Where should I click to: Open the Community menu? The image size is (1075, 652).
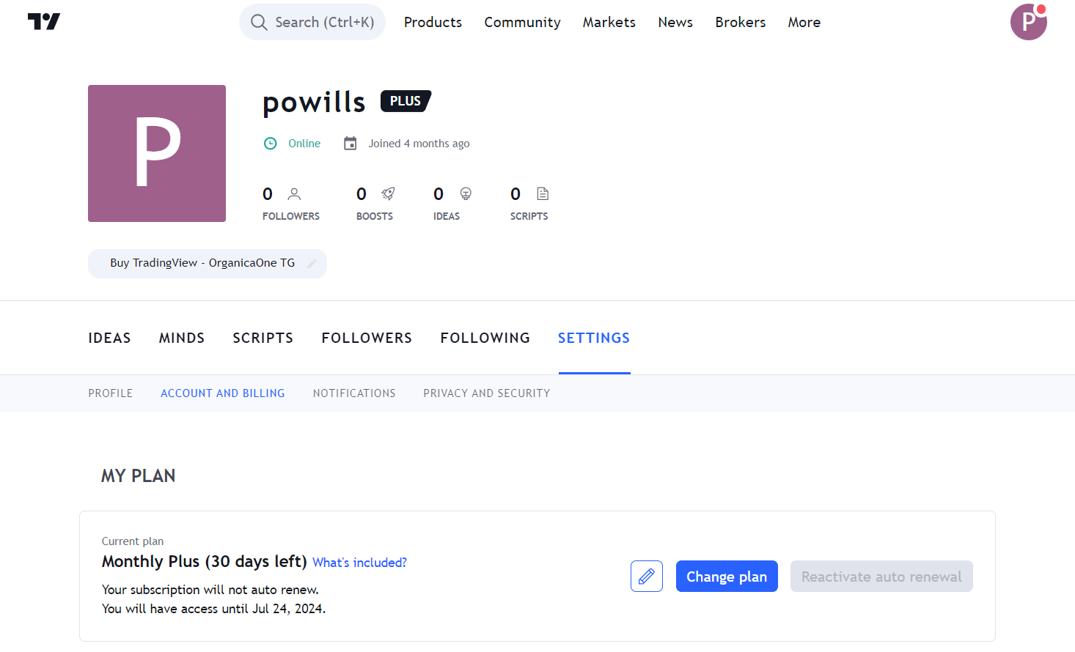point(522,22)
